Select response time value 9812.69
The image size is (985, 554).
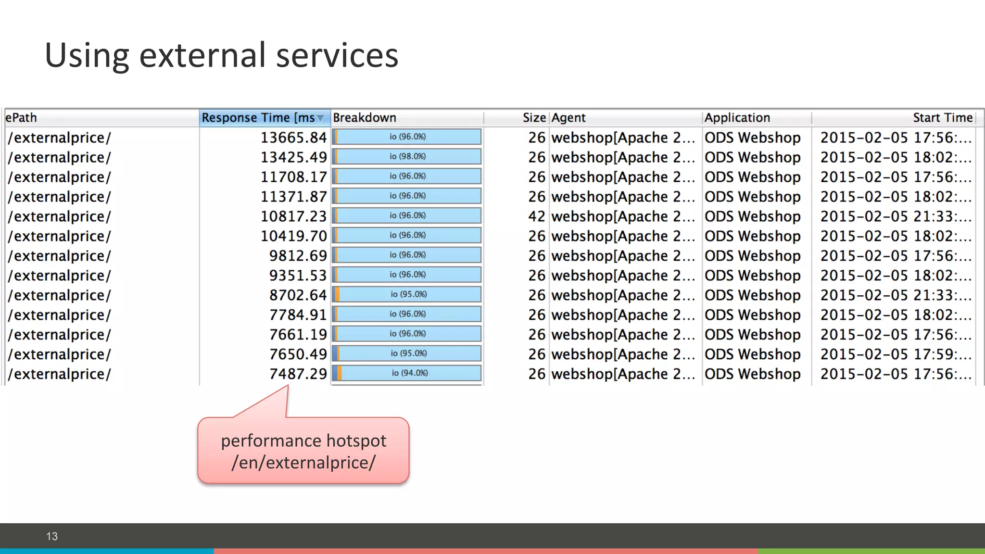(x=298, y=256)
